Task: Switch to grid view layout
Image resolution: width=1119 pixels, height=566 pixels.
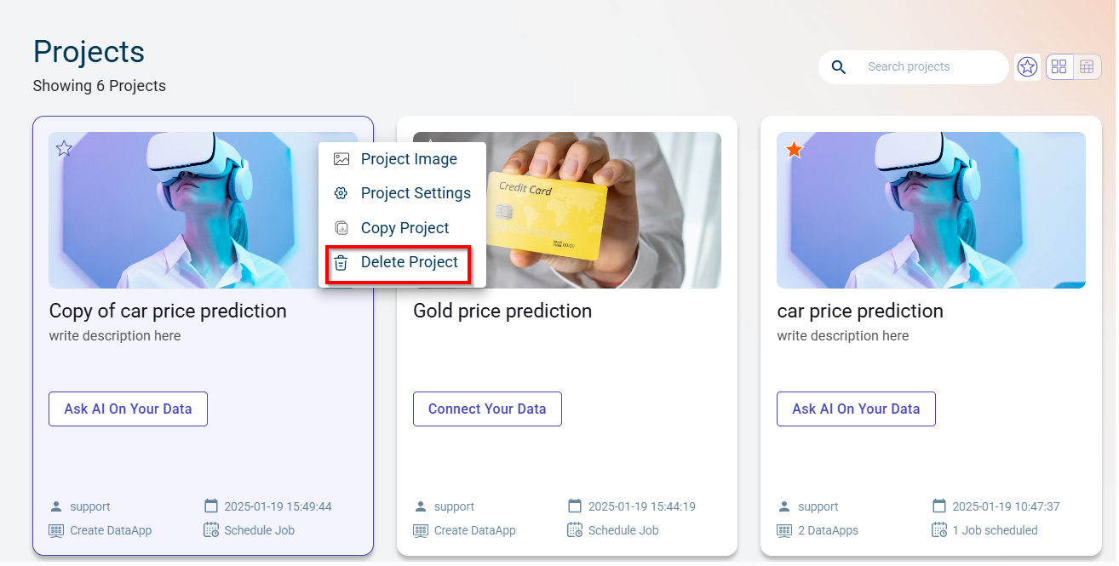Action: click(1059, 66)
